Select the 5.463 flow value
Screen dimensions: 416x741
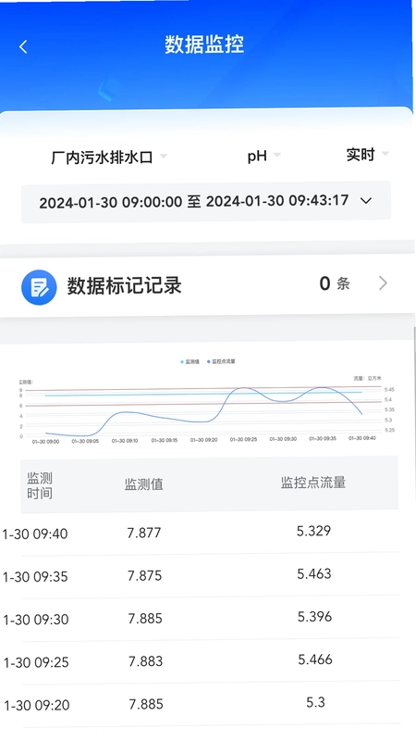[314, 573]
